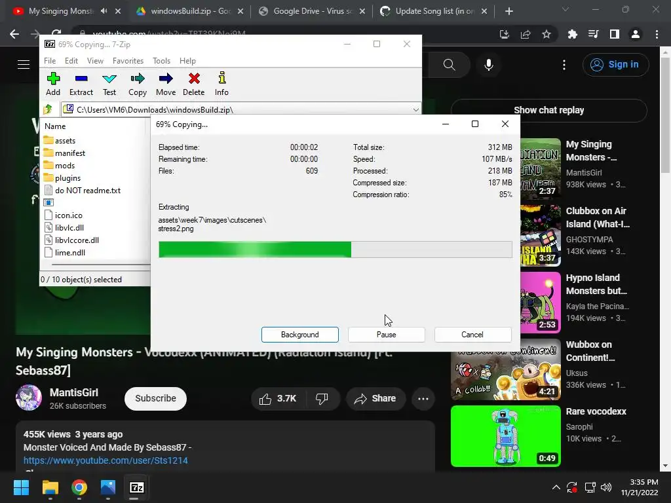Open YouTube settings three-dot menu
This screenshot has height=503, width=671.
[564, 65]
